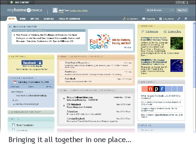Screen dimensions: 196x147
Task: Open the Bob Niedt Gmail message
Action: 96,80
